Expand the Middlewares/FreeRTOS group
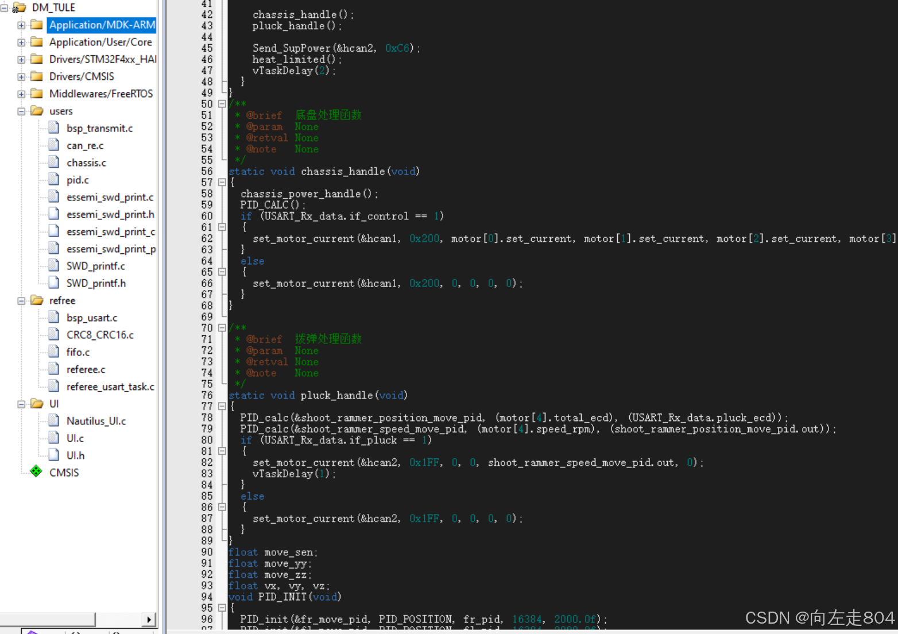This screenshot has width=898, height=634. point(21,94)
